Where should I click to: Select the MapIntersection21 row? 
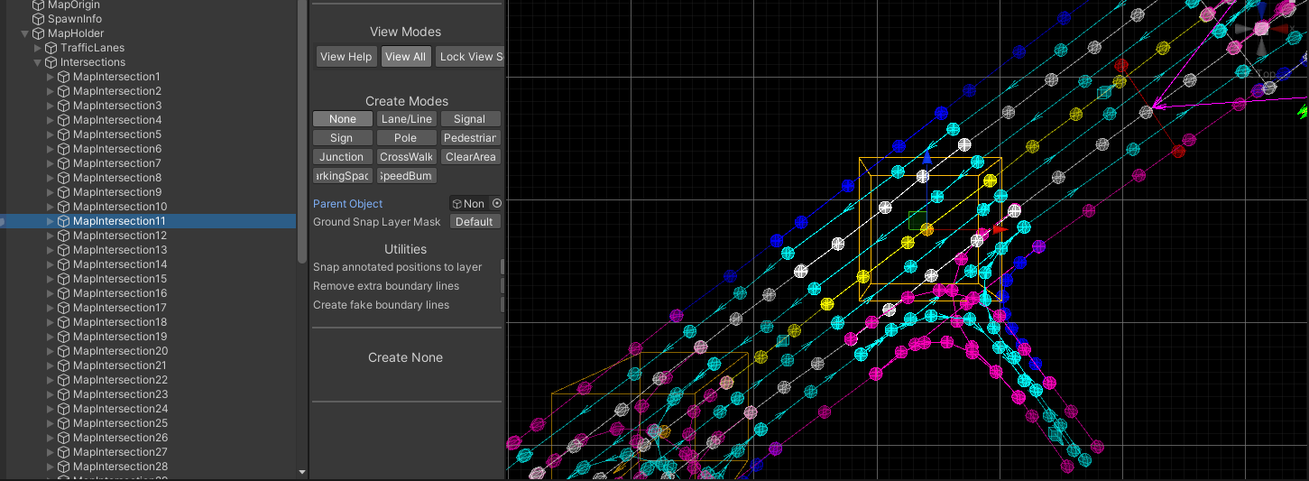coord(148,365)
